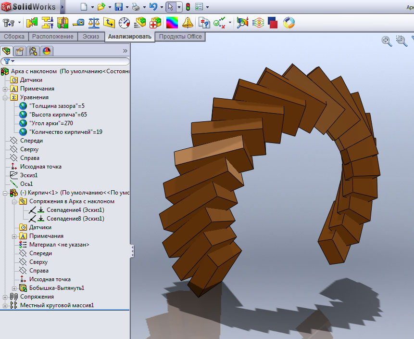The width and height of the screenshot is (414, 339).
Task: Collapse the Уравнения equations folder
Action: (x=5, y=97)
